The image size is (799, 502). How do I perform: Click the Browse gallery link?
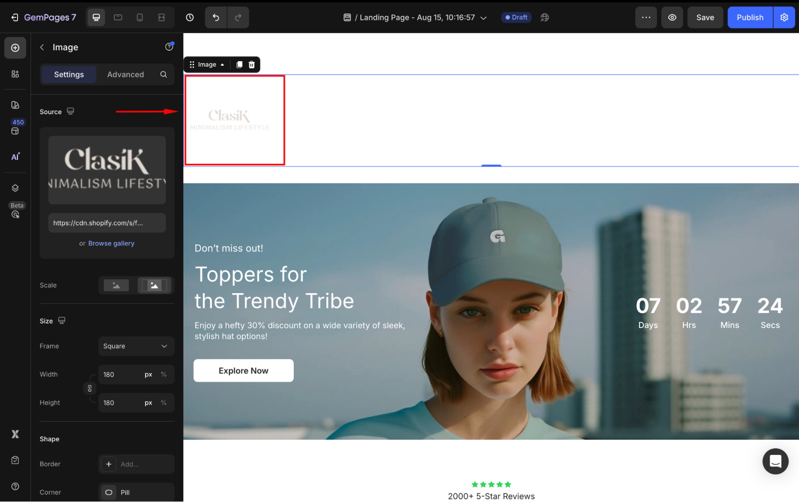[111, 243]
